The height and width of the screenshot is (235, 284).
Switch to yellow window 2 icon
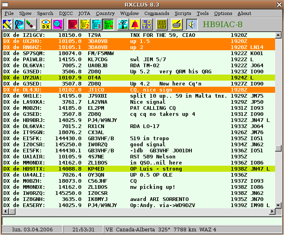tap(85, 24)
